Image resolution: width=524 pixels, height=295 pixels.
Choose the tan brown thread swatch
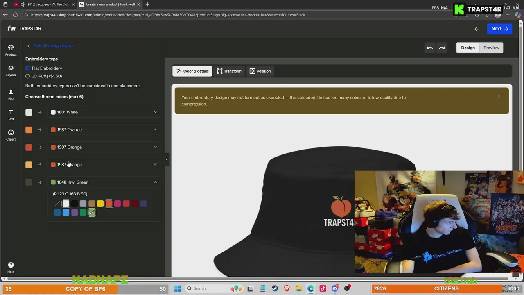pos(92,204)
